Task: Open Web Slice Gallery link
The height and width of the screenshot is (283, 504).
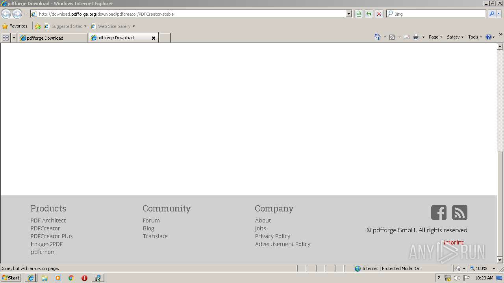Action: click(x=111, y=26)
